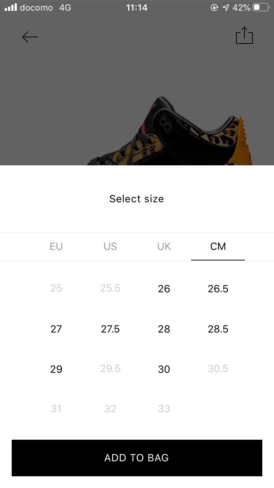The image size is (274, 488).
Task: Tap the location arrow status icon
Action: (226, 7)
